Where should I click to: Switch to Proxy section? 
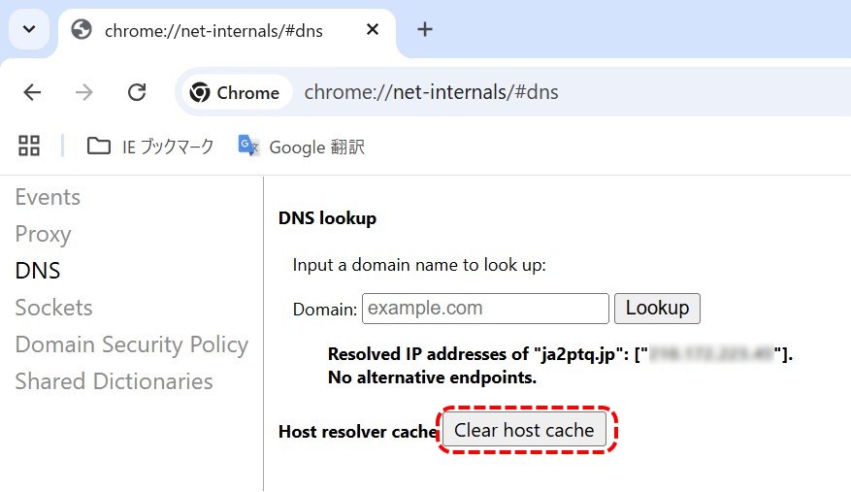tap(44, 234)
